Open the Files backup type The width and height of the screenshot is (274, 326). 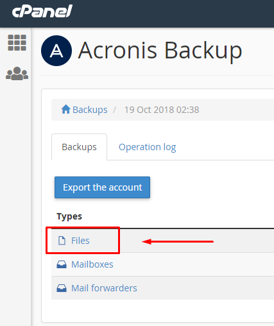[80, 241]
